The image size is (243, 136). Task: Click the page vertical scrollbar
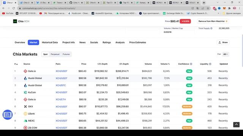coord(242,51)
